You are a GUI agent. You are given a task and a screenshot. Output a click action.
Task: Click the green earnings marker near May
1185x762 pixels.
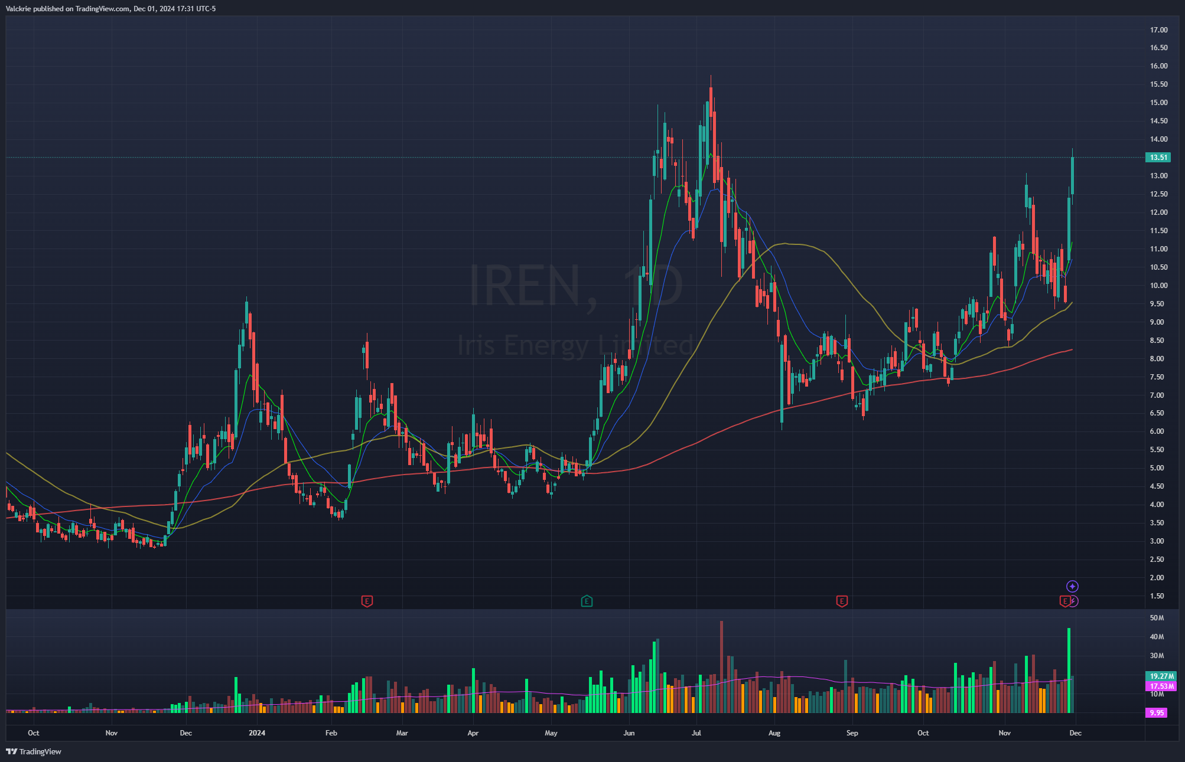(587, 601)
